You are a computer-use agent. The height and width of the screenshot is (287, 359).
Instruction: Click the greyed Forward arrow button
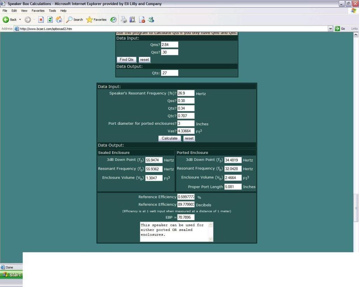pos(28,20)
